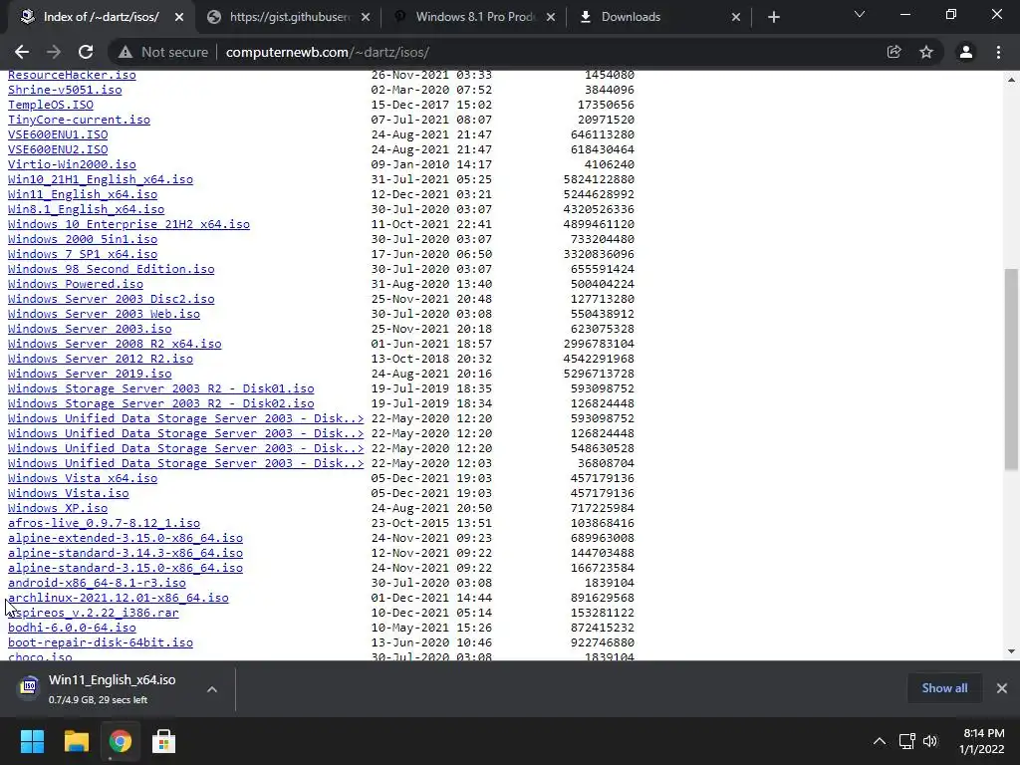The height and width of the screenshot is (765, 1020).
Task: Download Win8.1_English_x64.iso
Action: [86, 209]
